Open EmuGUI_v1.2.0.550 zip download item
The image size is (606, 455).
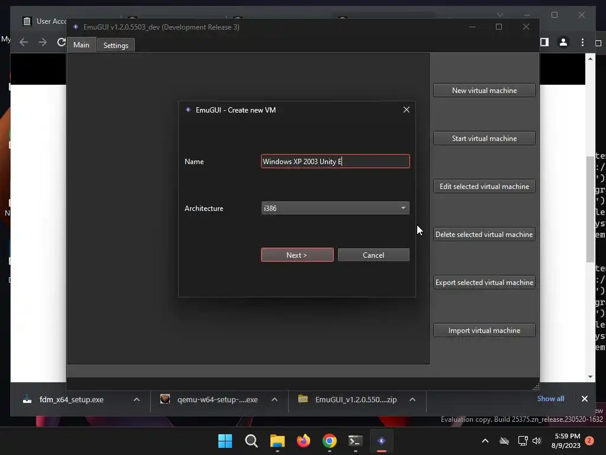click(356, 400)
